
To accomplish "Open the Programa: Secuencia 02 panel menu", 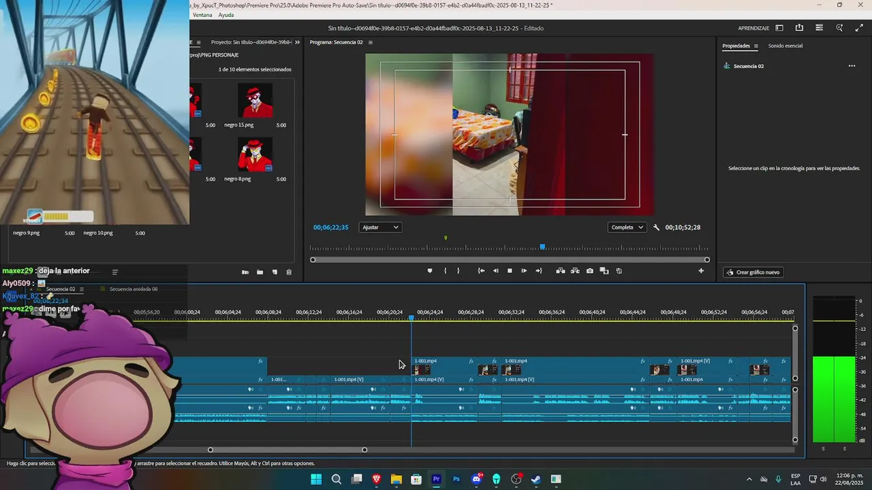I will [x=371, y=42].
